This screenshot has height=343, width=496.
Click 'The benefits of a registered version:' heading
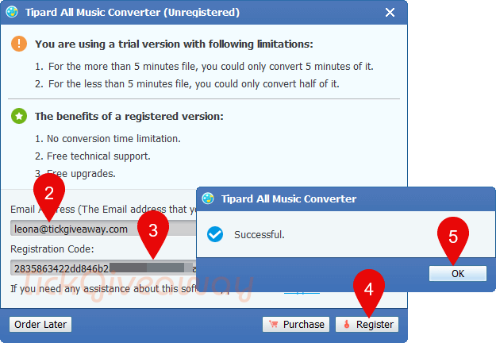(x=129, y=116)
